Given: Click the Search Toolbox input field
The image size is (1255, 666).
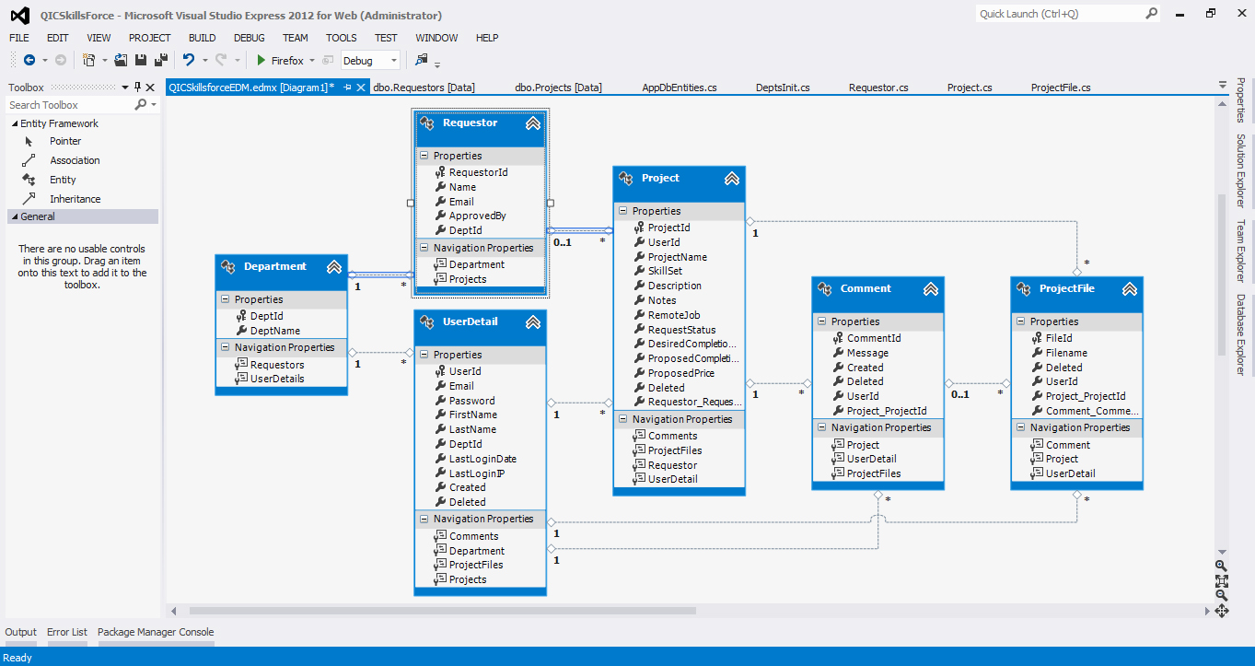Looking at the screenshot, I should click(70, 105).
